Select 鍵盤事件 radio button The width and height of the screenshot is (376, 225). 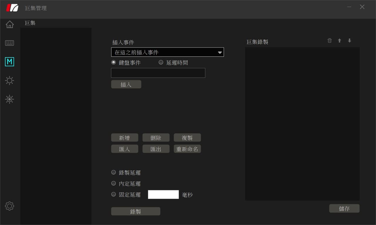[114, 62]
